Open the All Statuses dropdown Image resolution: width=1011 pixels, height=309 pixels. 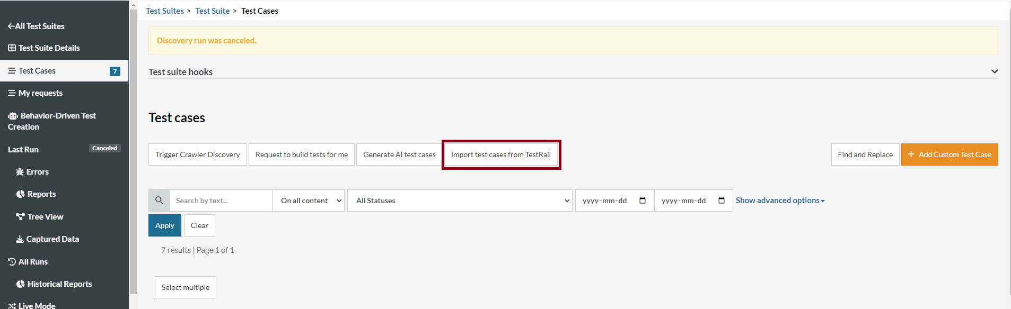pos(459,201)
